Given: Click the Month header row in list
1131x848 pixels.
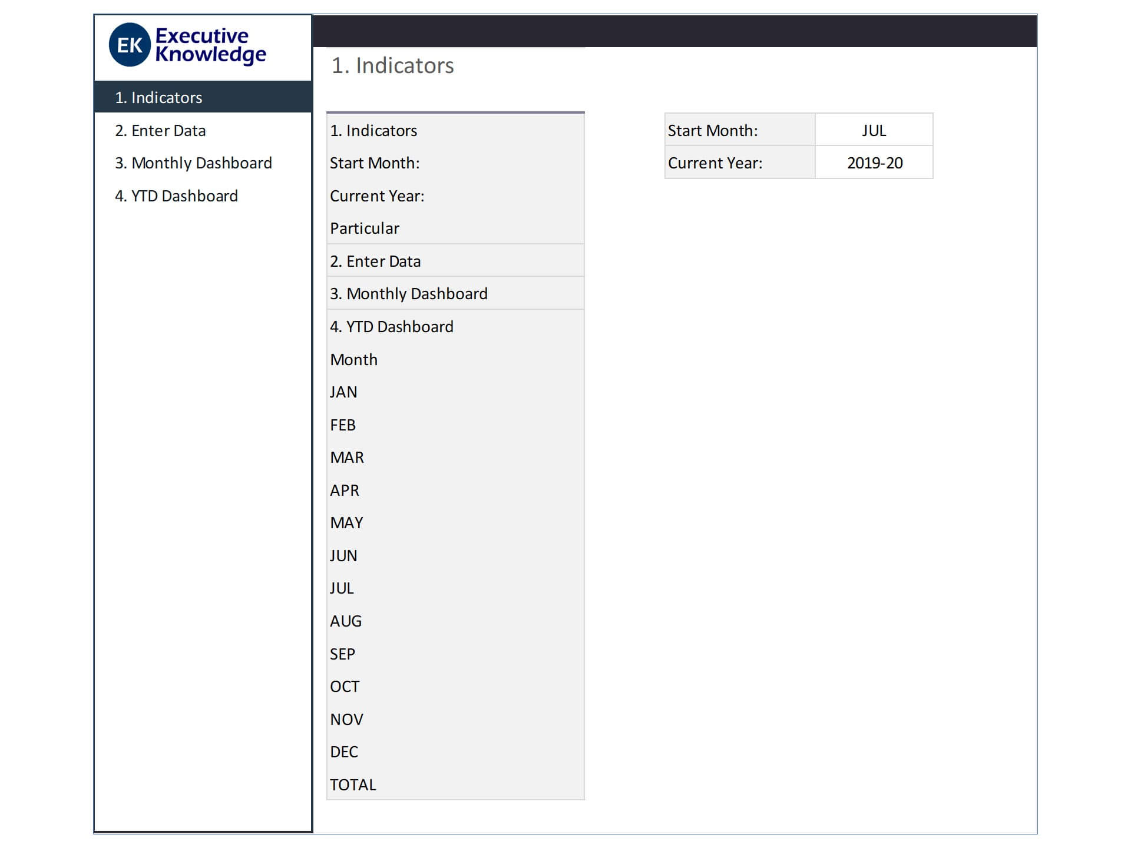Looking at the screenshot, I should [x=353, y=360].
